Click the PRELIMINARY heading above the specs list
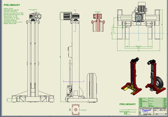This screenshot has height=117, width=168. (12, 5)
